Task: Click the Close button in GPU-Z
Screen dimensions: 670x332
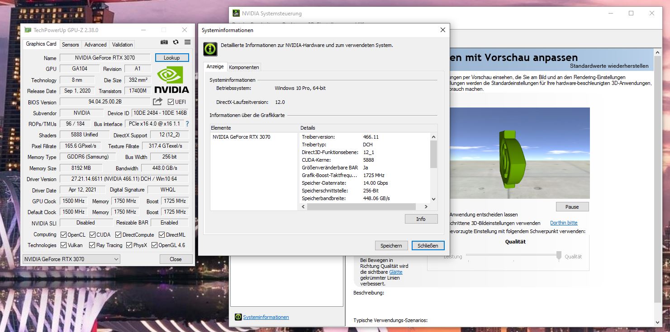Action: tap(176, 259)
